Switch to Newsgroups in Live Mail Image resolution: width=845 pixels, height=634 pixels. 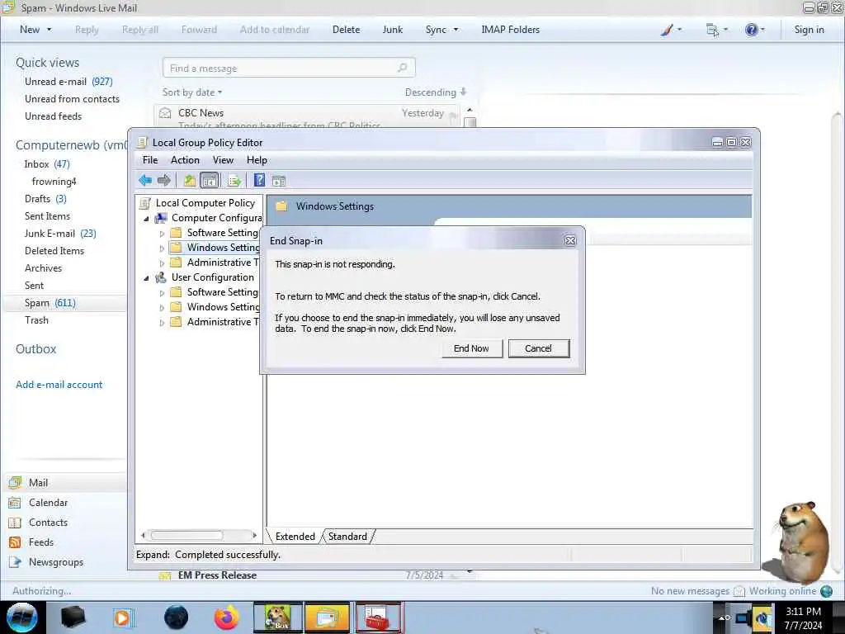56,562
